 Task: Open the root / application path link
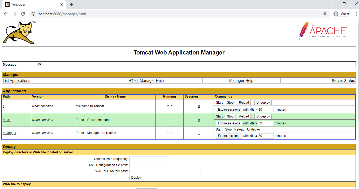(x=3, y=106)
